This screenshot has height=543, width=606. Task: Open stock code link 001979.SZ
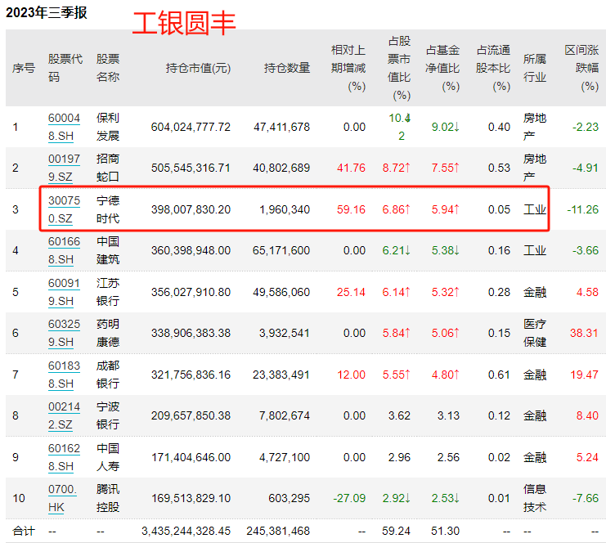pos(64,168)
